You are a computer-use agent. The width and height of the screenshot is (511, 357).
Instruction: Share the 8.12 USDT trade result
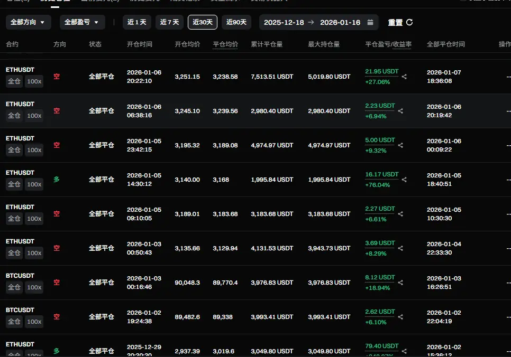[400, 283]
